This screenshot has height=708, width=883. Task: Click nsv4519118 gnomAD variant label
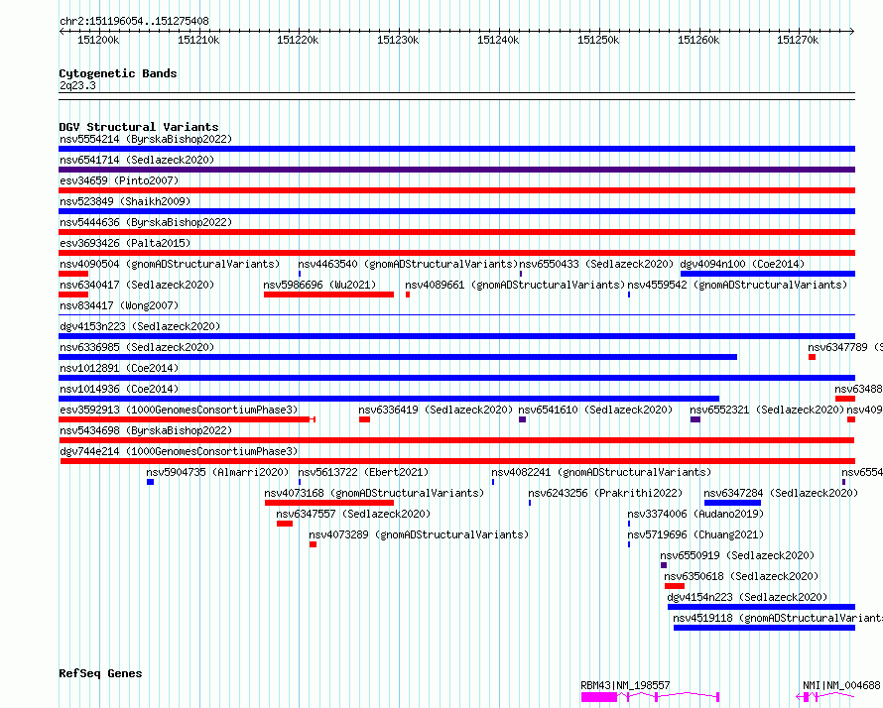pyautogui.click(x=778, y=618)
